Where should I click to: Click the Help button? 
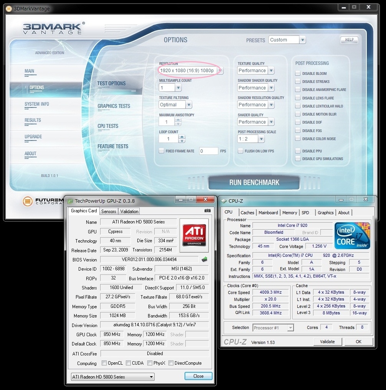coord(349,40)
